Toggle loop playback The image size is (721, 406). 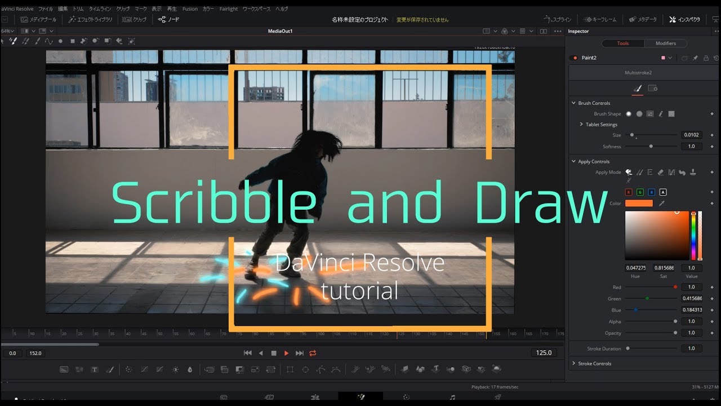(313, 353)
